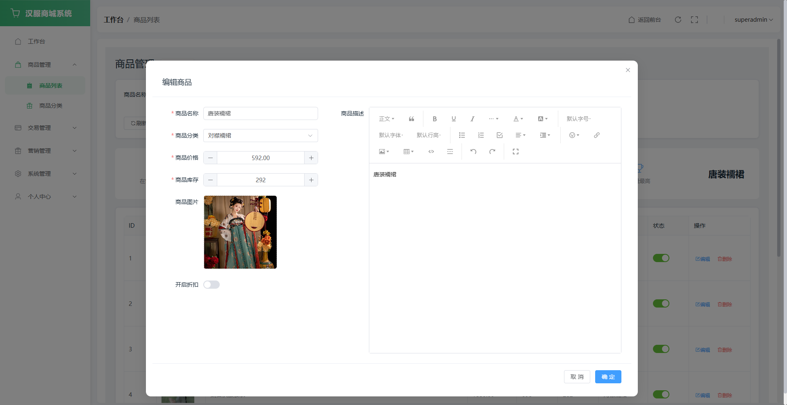Click the bold formatting icon
787x405 pixels.
434,119
